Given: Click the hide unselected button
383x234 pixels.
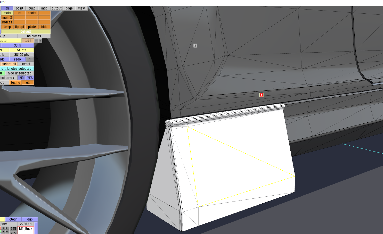Looking at the screenshot, I should 20,73.
